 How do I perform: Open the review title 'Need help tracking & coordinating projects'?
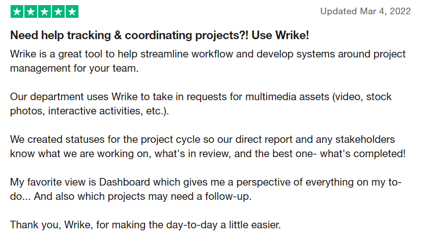[x=129, y=36]
